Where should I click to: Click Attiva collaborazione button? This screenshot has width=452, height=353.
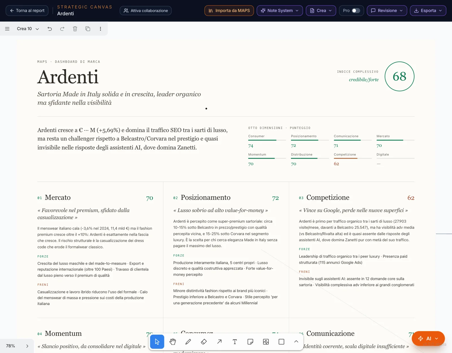click(x=146, y=10)
